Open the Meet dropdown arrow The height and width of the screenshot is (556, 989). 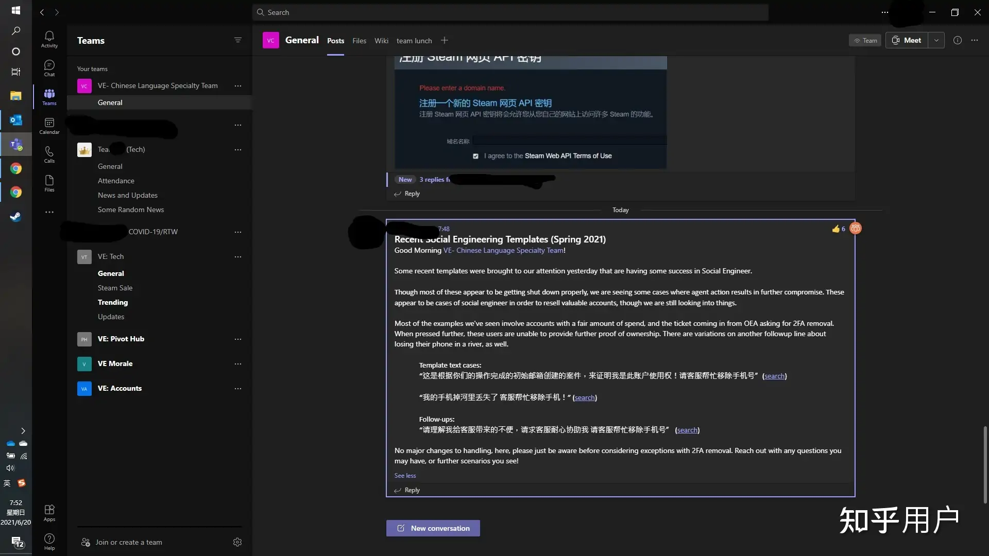(x=936, y=40)
